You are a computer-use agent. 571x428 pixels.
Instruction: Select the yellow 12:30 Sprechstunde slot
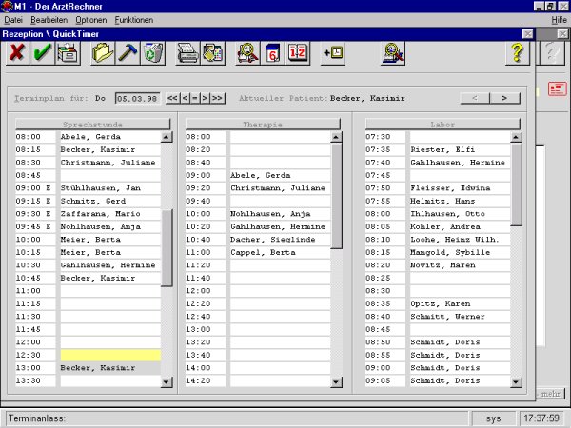[x=110, y=355]
